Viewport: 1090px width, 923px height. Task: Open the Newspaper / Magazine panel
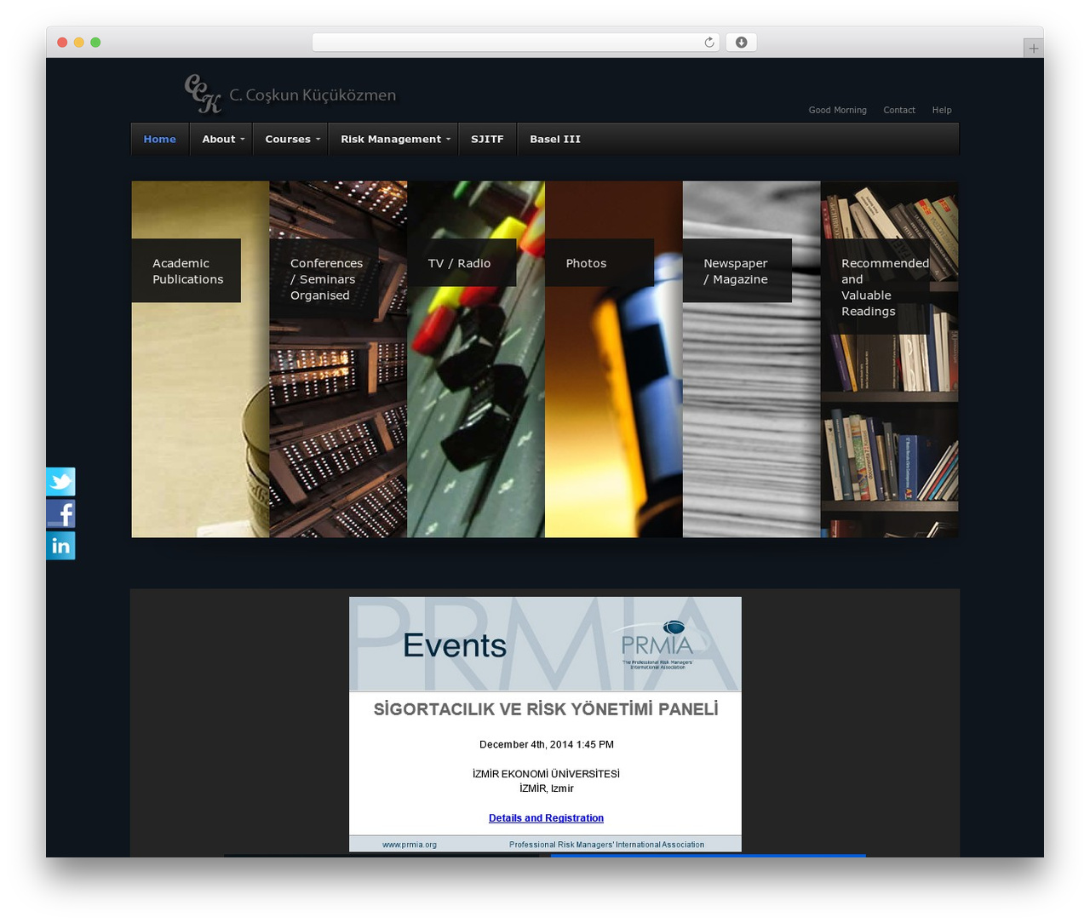(752, 359)
